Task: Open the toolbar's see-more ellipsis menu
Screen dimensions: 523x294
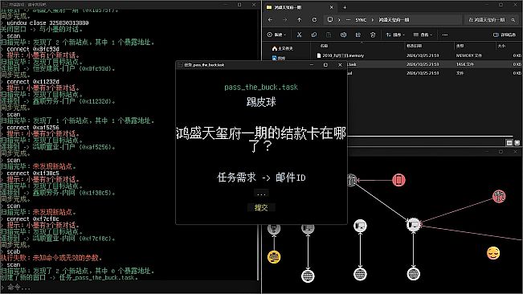Action: point(445,35)
